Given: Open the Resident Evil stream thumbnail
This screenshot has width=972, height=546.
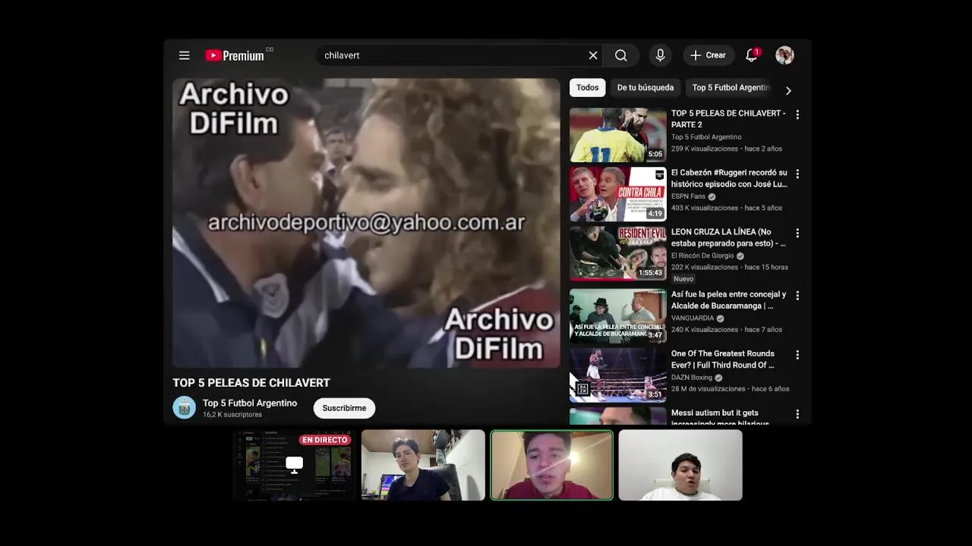Looking at the screenshot, I should click(x=618, y=253).
